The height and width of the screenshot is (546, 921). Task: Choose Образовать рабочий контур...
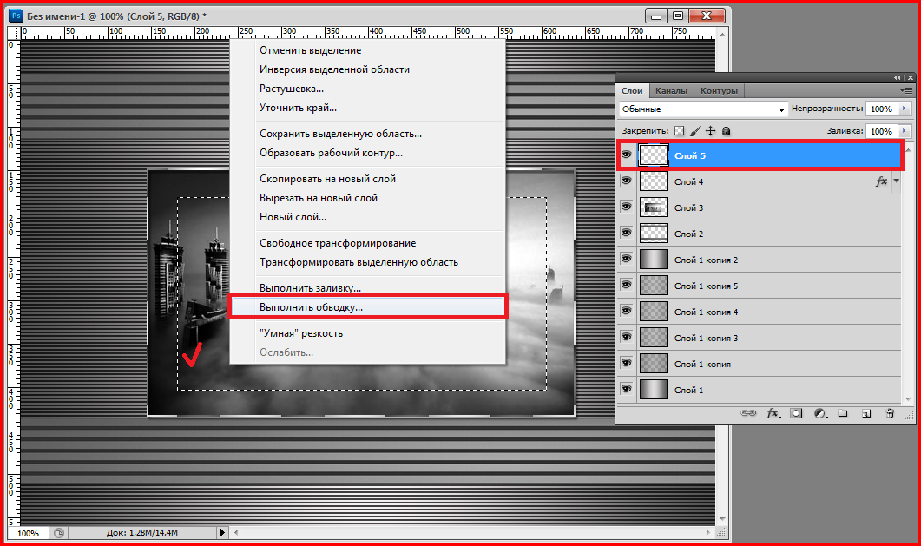point(332,153)
